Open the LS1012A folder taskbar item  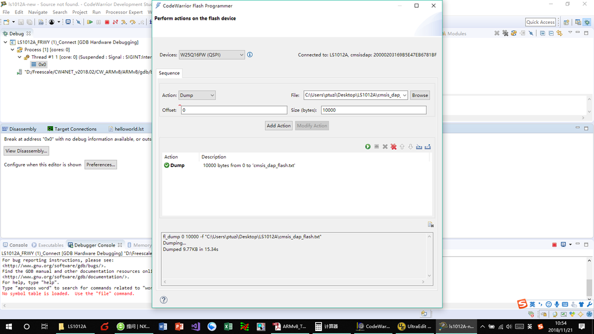click(x=73, y=326)
